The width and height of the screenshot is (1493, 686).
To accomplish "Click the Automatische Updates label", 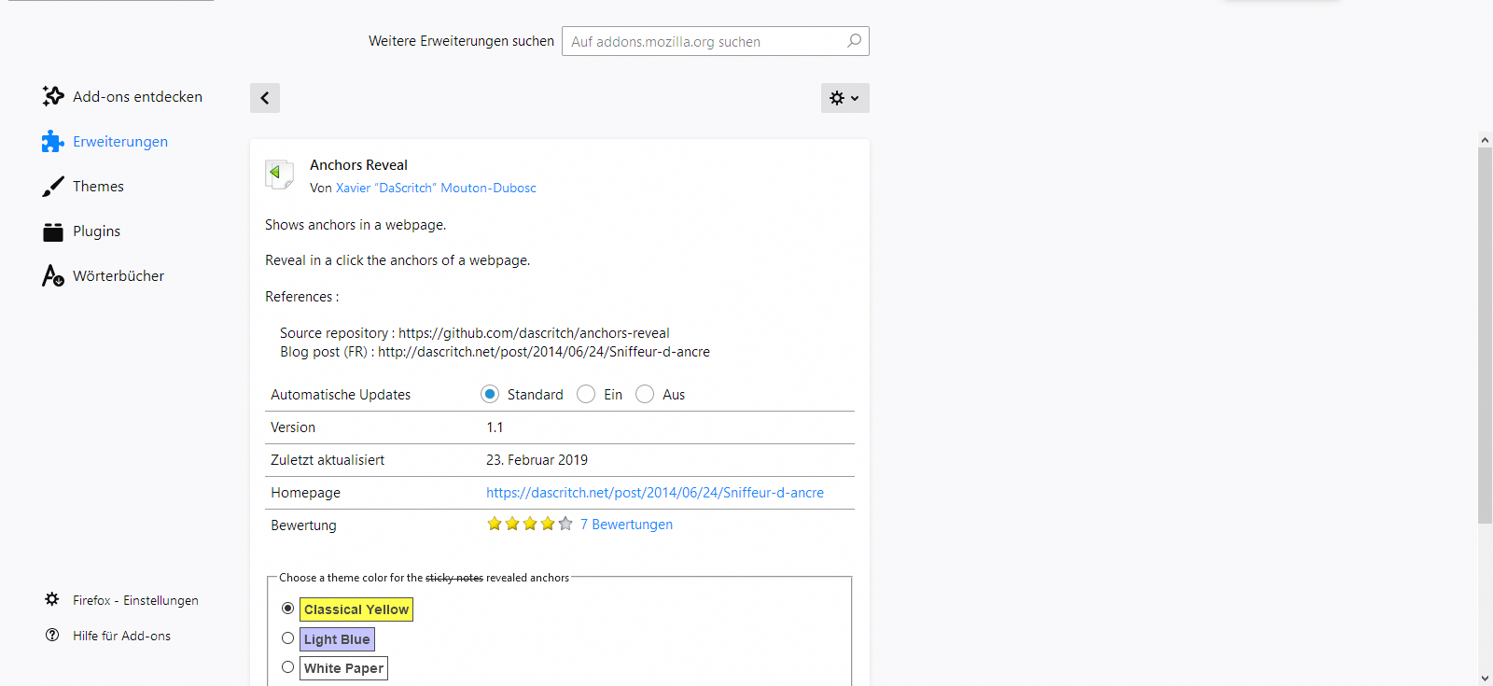I will [341, 395].
